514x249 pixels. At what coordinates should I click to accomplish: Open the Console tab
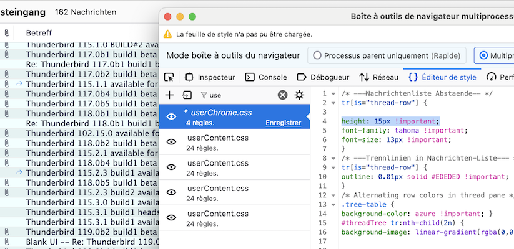pos(266,77)
